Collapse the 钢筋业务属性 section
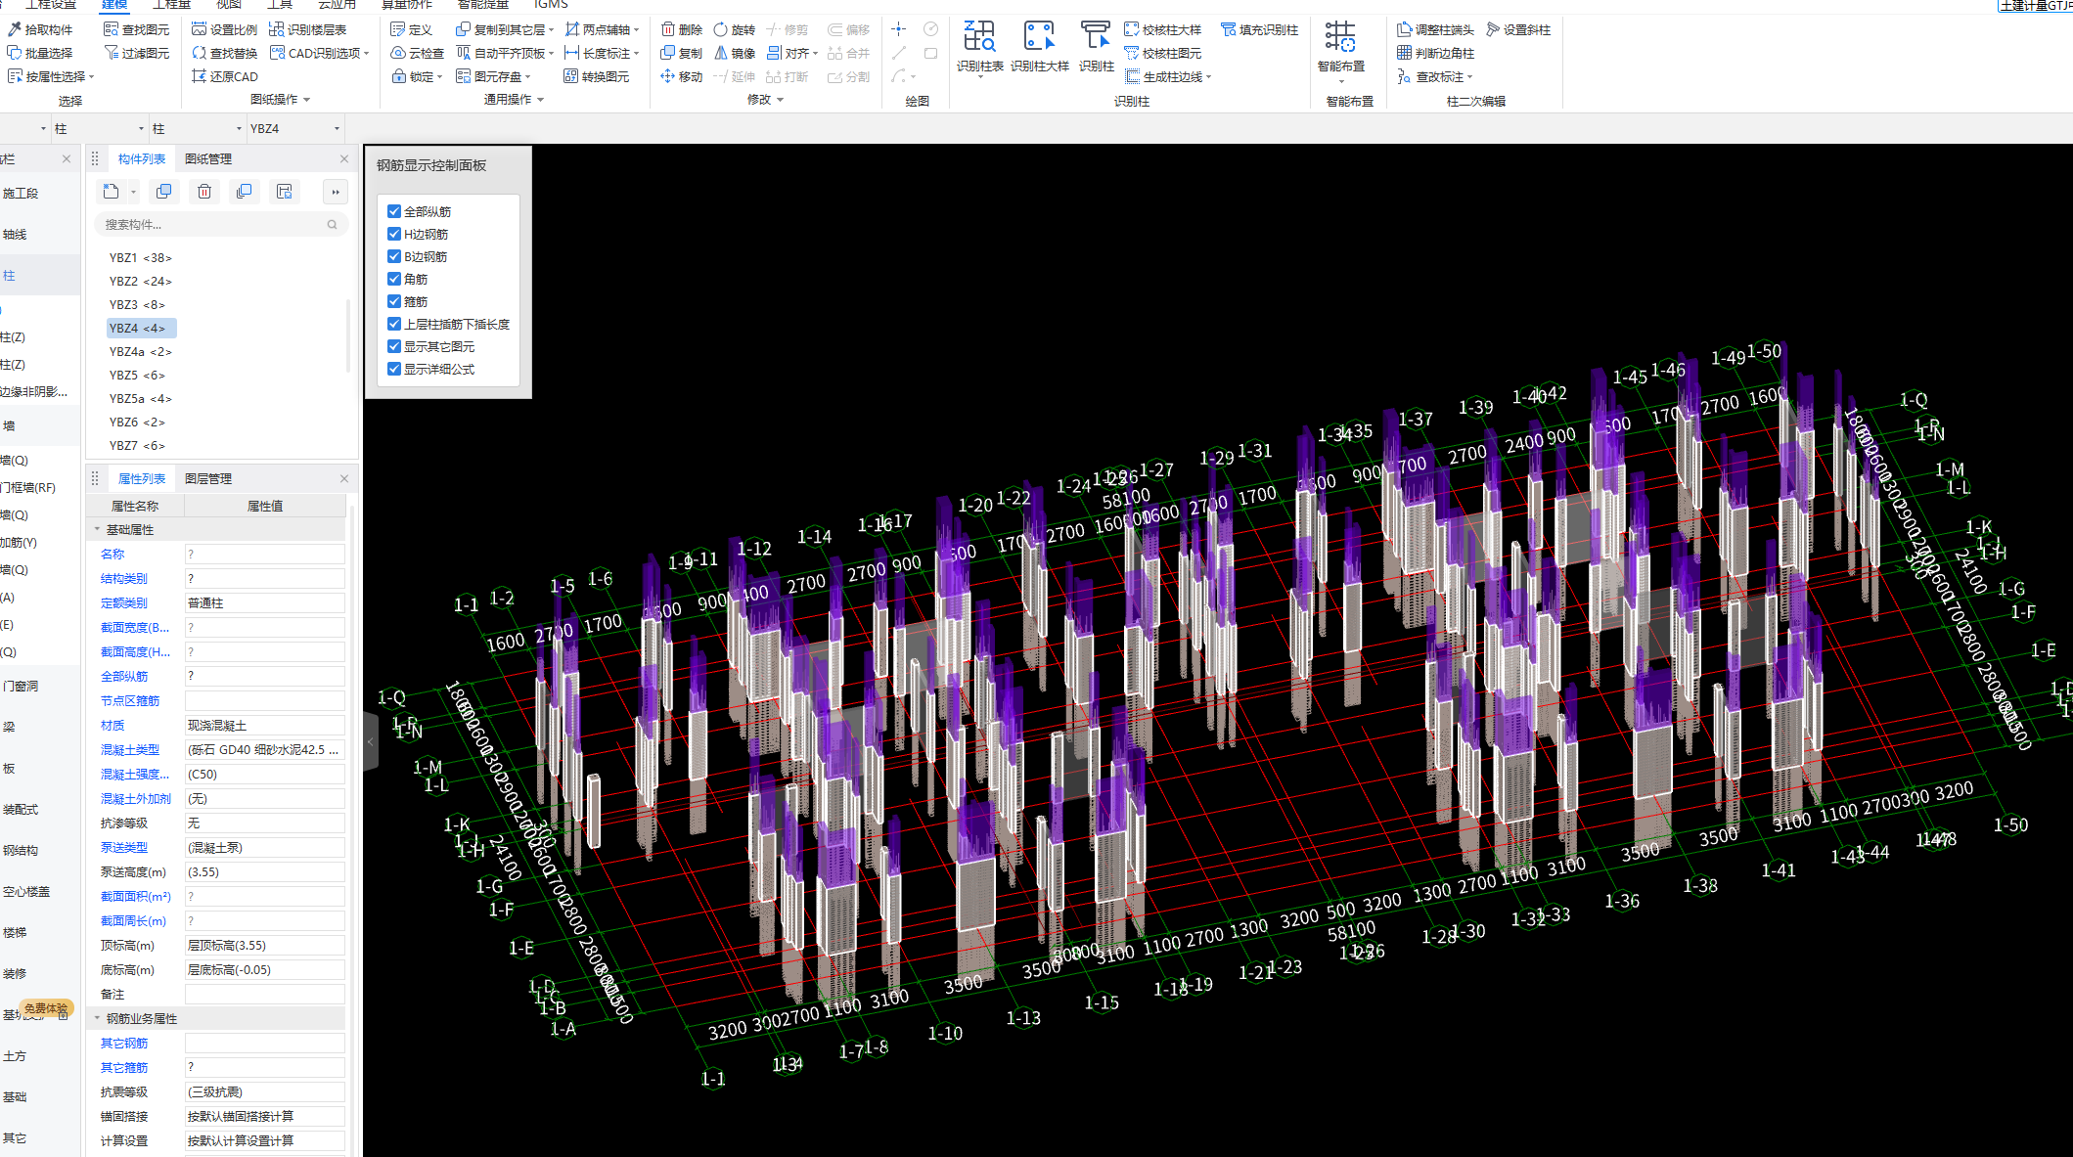The height and width of the screenshot is (1157, 2073). [x=97, y=1018]
